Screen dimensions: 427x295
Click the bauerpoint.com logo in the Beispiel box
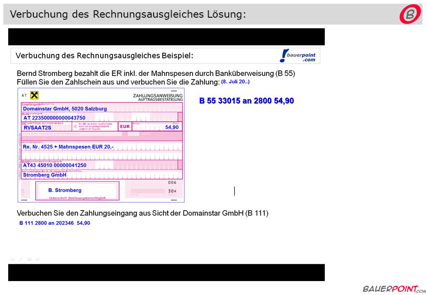tap(298, 56)
